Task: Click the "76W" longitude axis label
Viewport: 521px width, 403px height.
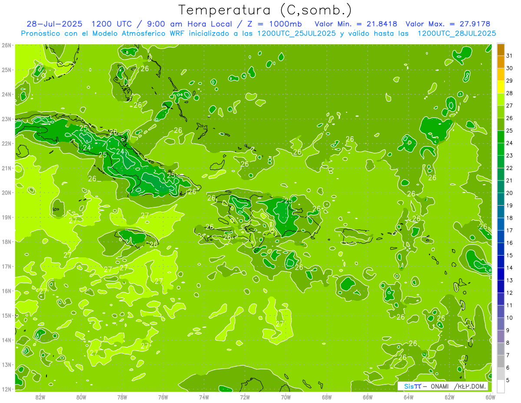Action: (x=163, y=397)
